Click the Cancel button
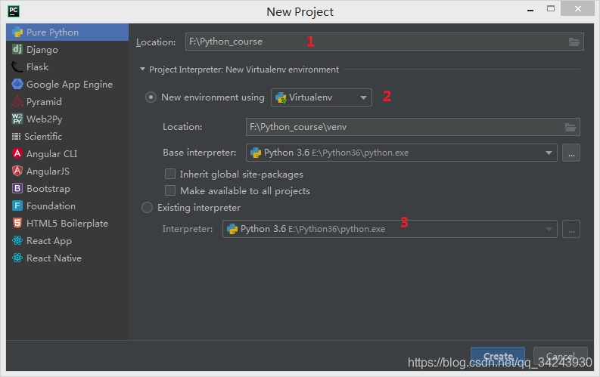Screen dimensions: 600x377 coord(561,357)
